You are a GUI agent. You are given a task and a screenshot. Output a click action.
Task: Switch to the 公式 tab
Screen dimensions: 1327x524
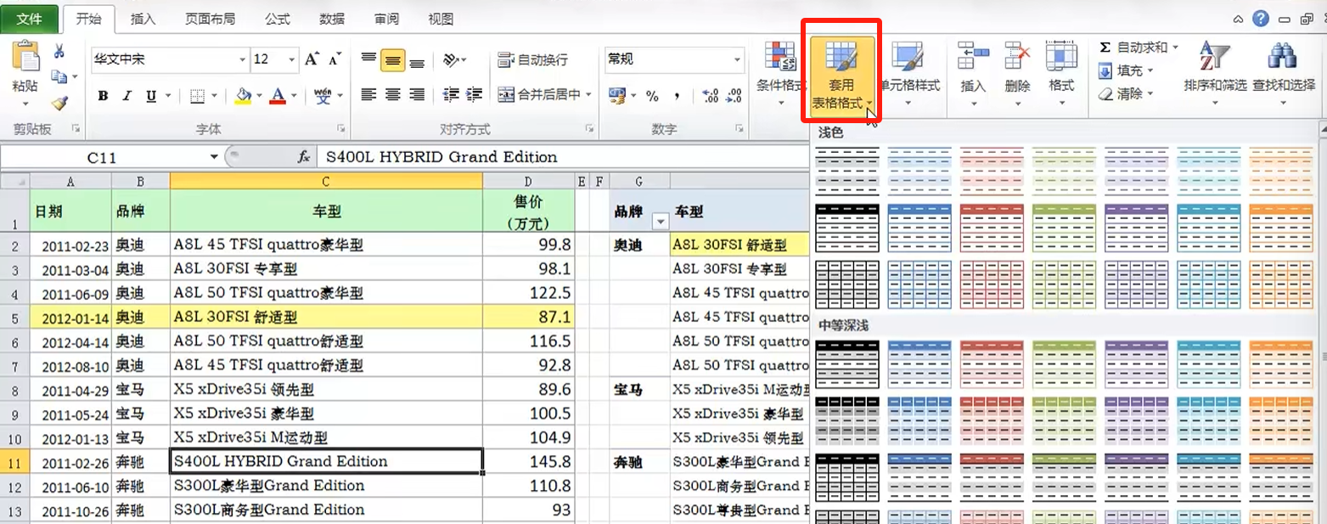[x=278, y=19]
